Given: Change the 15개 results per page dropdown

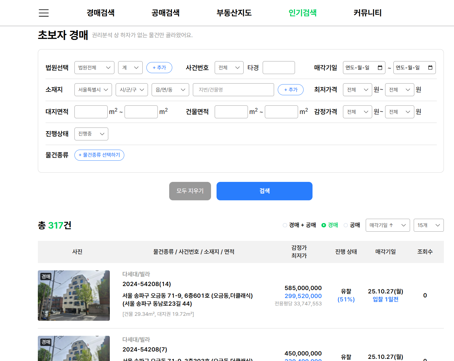Looking at the screenshot, I should point(428,225).
